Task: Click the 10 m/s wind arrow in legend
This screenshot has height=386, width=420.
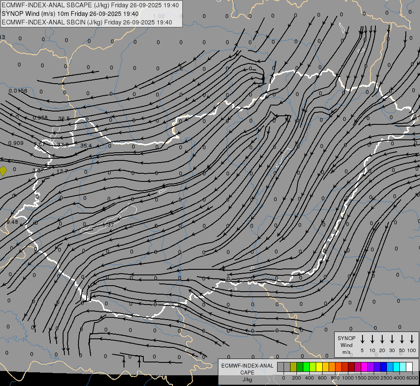Action: [x=372, y=339]
